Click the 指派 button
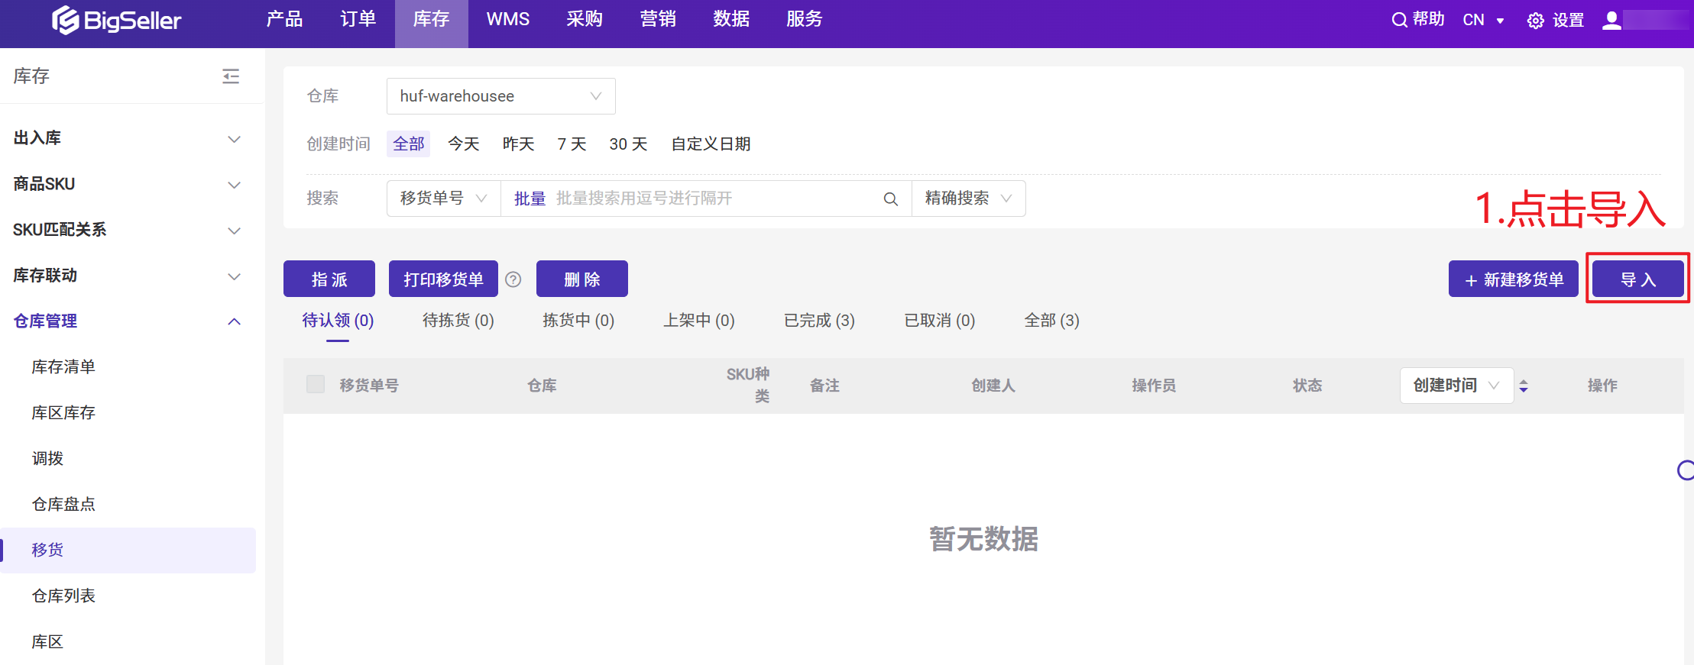The image size is (1694, 665). pos(329,279)
